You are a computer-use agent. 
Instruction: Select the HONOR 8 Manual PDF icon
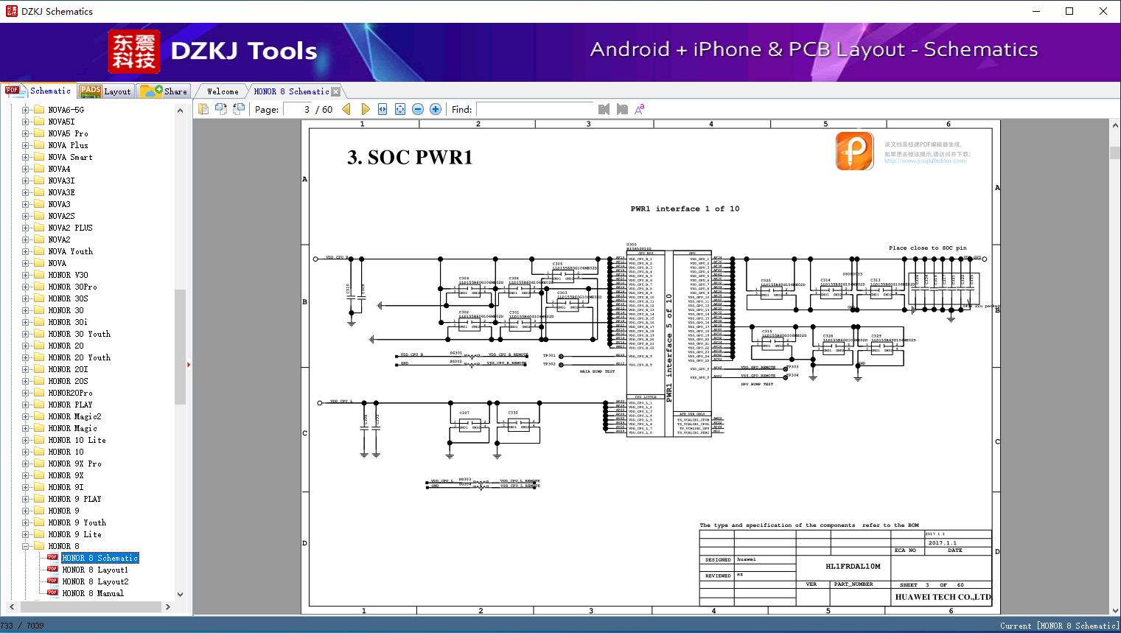(x=52, y=593)
